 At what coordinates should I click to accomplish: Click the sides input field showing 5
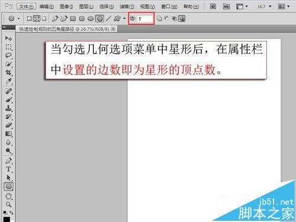tap(145, 19)
